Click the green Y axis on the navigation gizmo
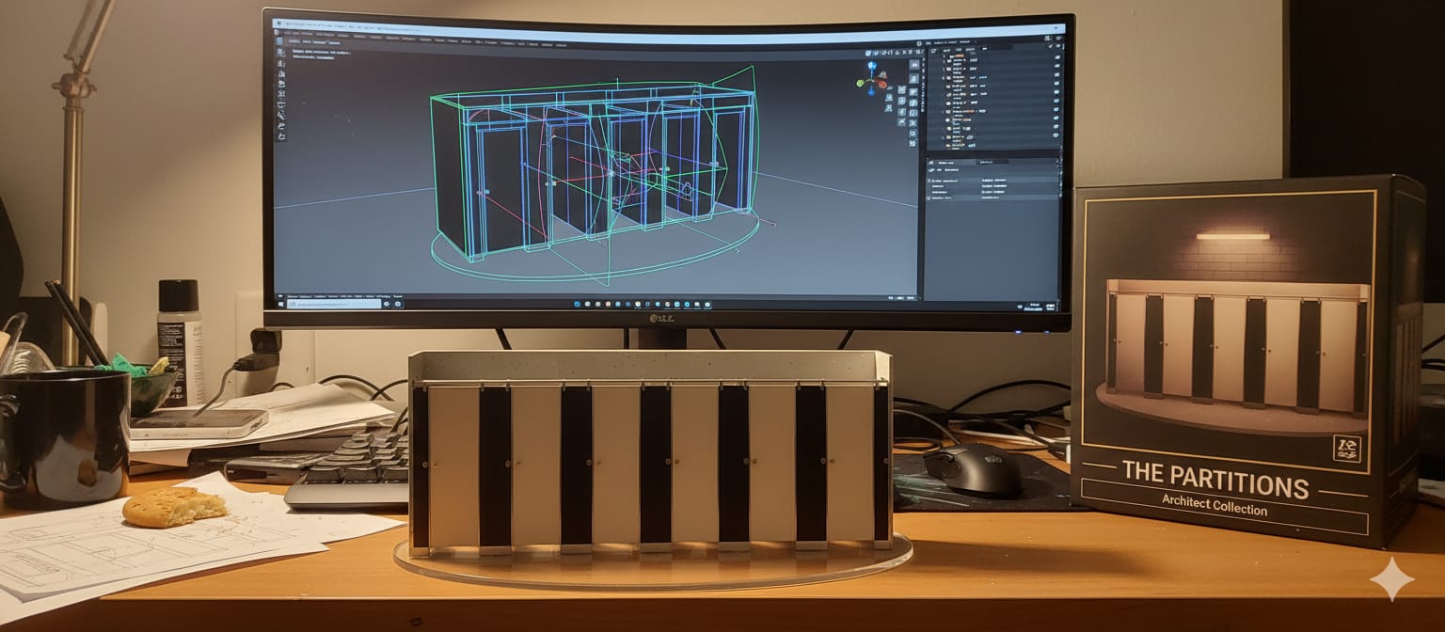The width and height of the screenshot is (1445, 632). [x=861, y=84]
